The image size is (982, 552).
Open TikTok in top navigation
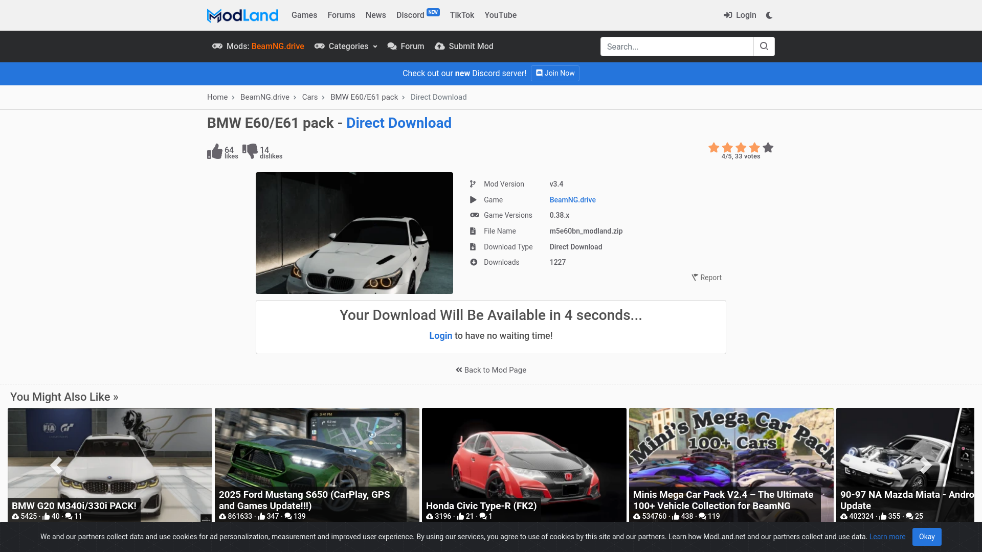tap(462, 15)
